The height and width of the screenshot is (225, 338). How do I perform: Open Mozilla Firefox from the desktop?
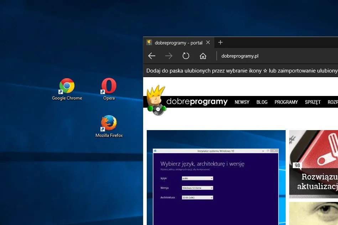pyautogui.click(x=109, y=123)
